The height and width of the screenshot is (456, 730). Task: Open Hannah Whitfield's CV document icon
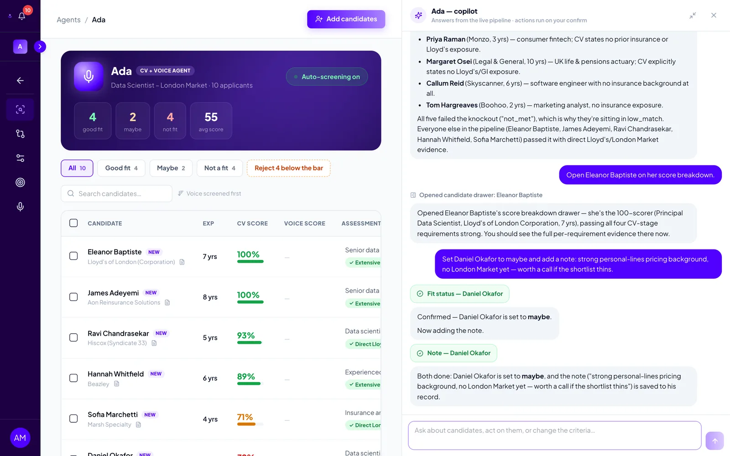116,384
